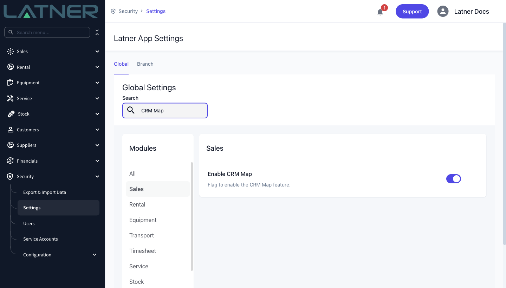Click the Customers person icon
The width and height of the screenshot is (506, 288).
pyautogui.click(x=10, y=130)
